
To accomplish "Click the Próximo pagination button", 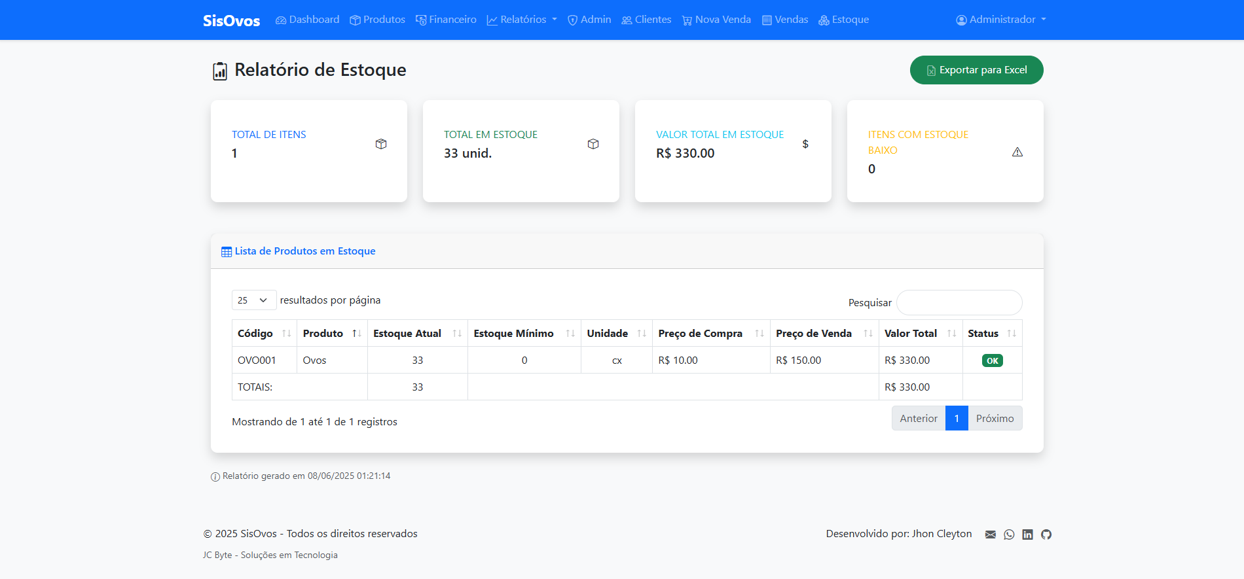I will click(x=995, y=419).
